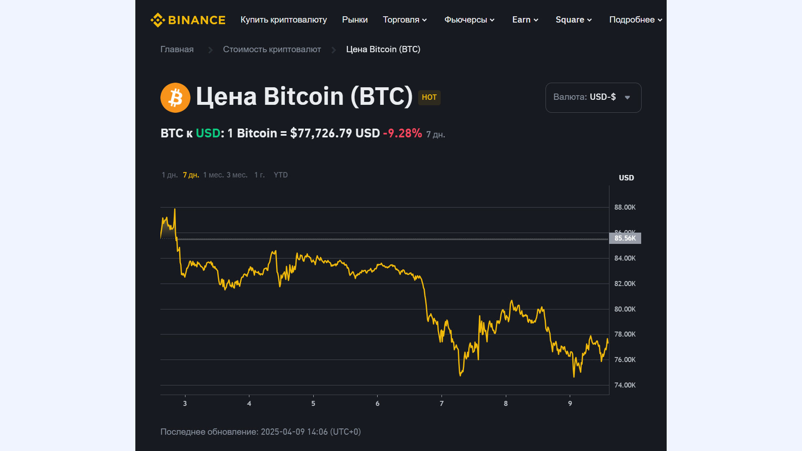Image resolution: width=802 pixels, height=451 pixels.
Task: Click the 76.00K axis label
Action: pyautogui.click(x=625, y=360)
